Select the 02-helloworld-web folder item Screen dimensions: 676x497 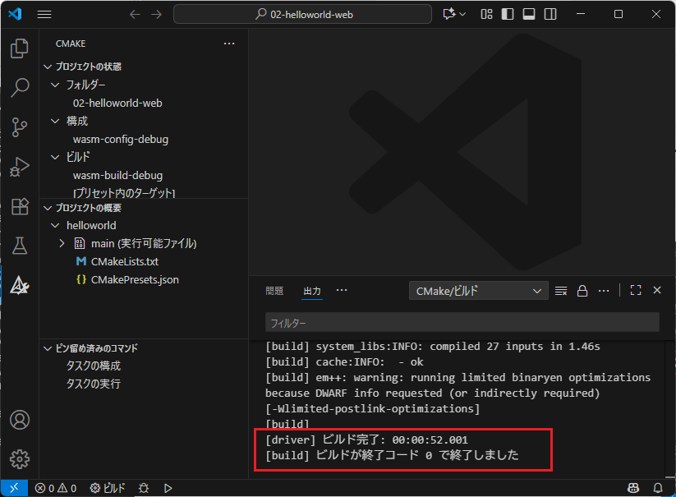(117, 103)
